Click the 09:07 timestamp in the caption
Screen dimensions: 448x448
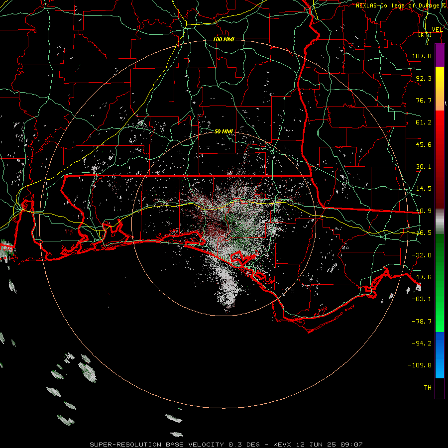[x=352, y=445]
